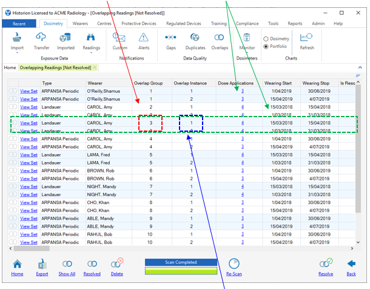
Task: Open dose applications link for BROWN, Rob instance 2
Action: (x=243, y=178)
